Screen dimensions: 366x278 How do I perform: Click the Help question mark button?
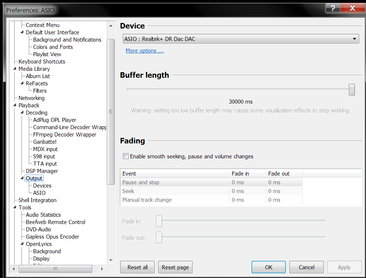tap(333, 8)
